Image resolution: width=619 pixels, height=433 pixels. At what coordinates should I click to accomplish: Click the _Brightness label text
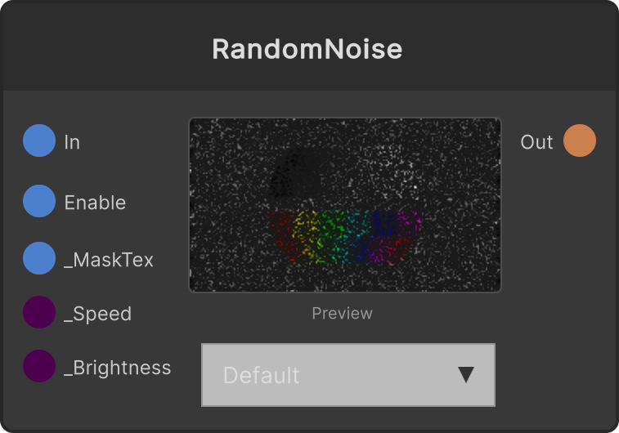[118, 368]
